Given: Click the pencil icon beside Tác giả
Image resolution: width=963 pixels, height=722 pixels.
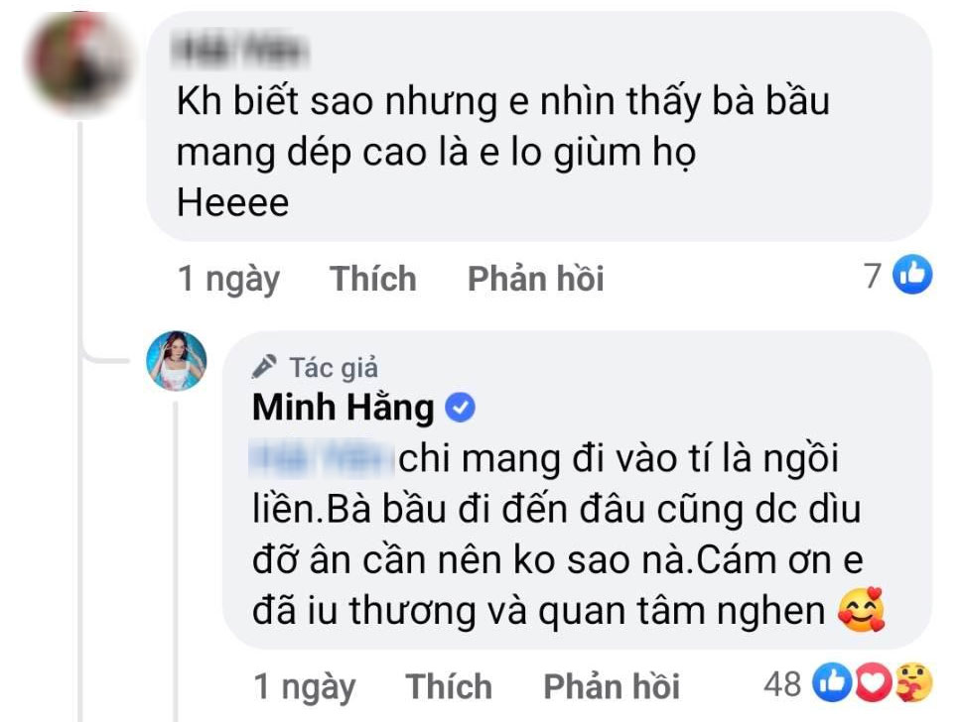Looking at the screenshot, I should (264, 368).
